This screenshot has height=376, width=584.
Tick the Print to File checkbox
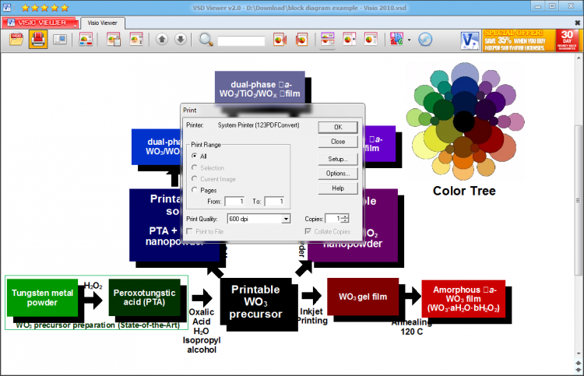coord(189,231)
